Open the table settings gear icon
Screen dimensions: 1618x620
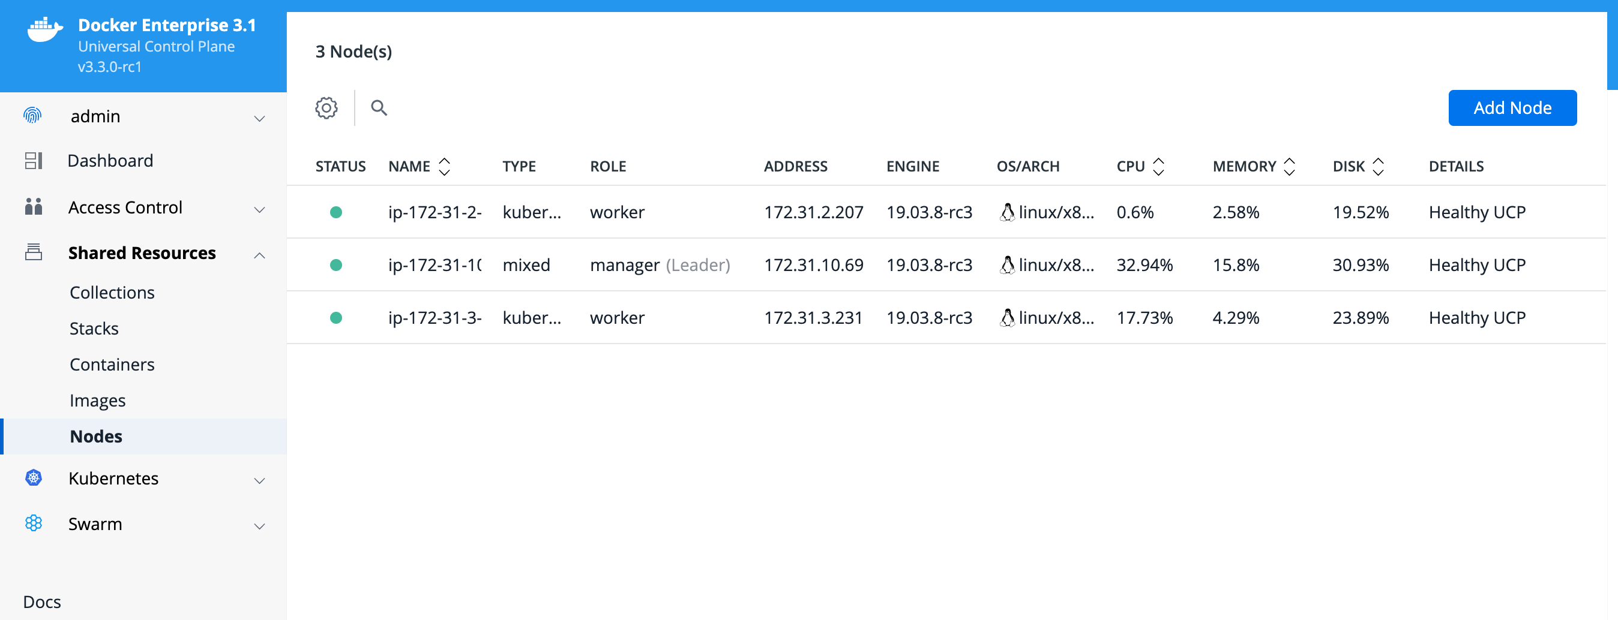point(326,108)
